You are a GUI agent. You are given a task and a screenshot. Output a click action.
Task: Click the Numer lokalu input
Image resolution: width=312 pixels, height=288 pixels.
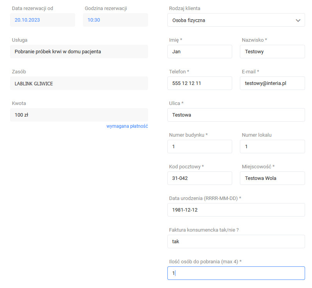[272, 147]
